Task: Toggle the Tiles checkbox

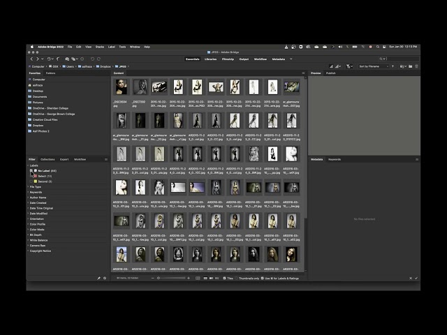Action: tap(224, 278)
